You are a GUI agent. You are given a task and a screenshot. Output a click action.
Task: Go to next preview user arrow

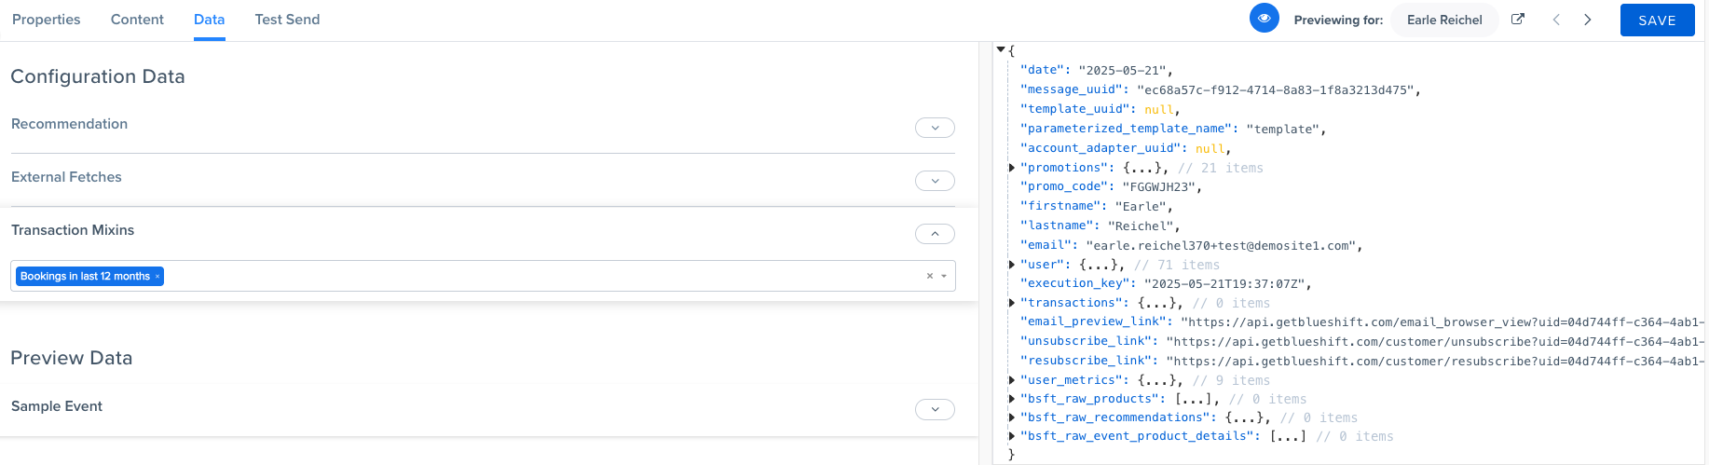pos(1588,20)
